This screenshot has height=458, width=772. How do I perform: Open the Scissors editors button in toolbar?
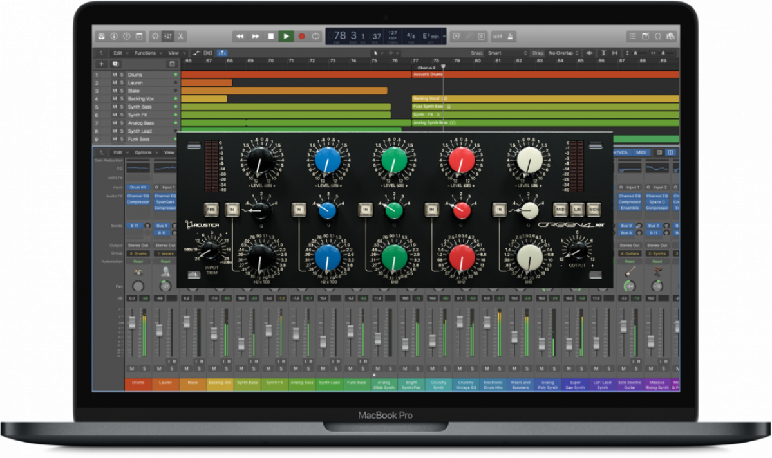coord(181,37)
